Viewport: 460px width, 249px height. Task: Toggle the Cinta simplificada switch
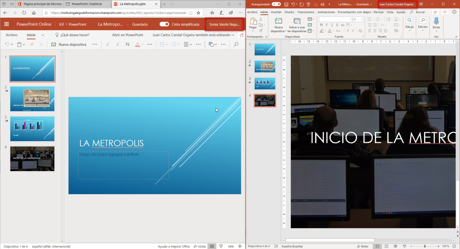click(x=164, y=24)
